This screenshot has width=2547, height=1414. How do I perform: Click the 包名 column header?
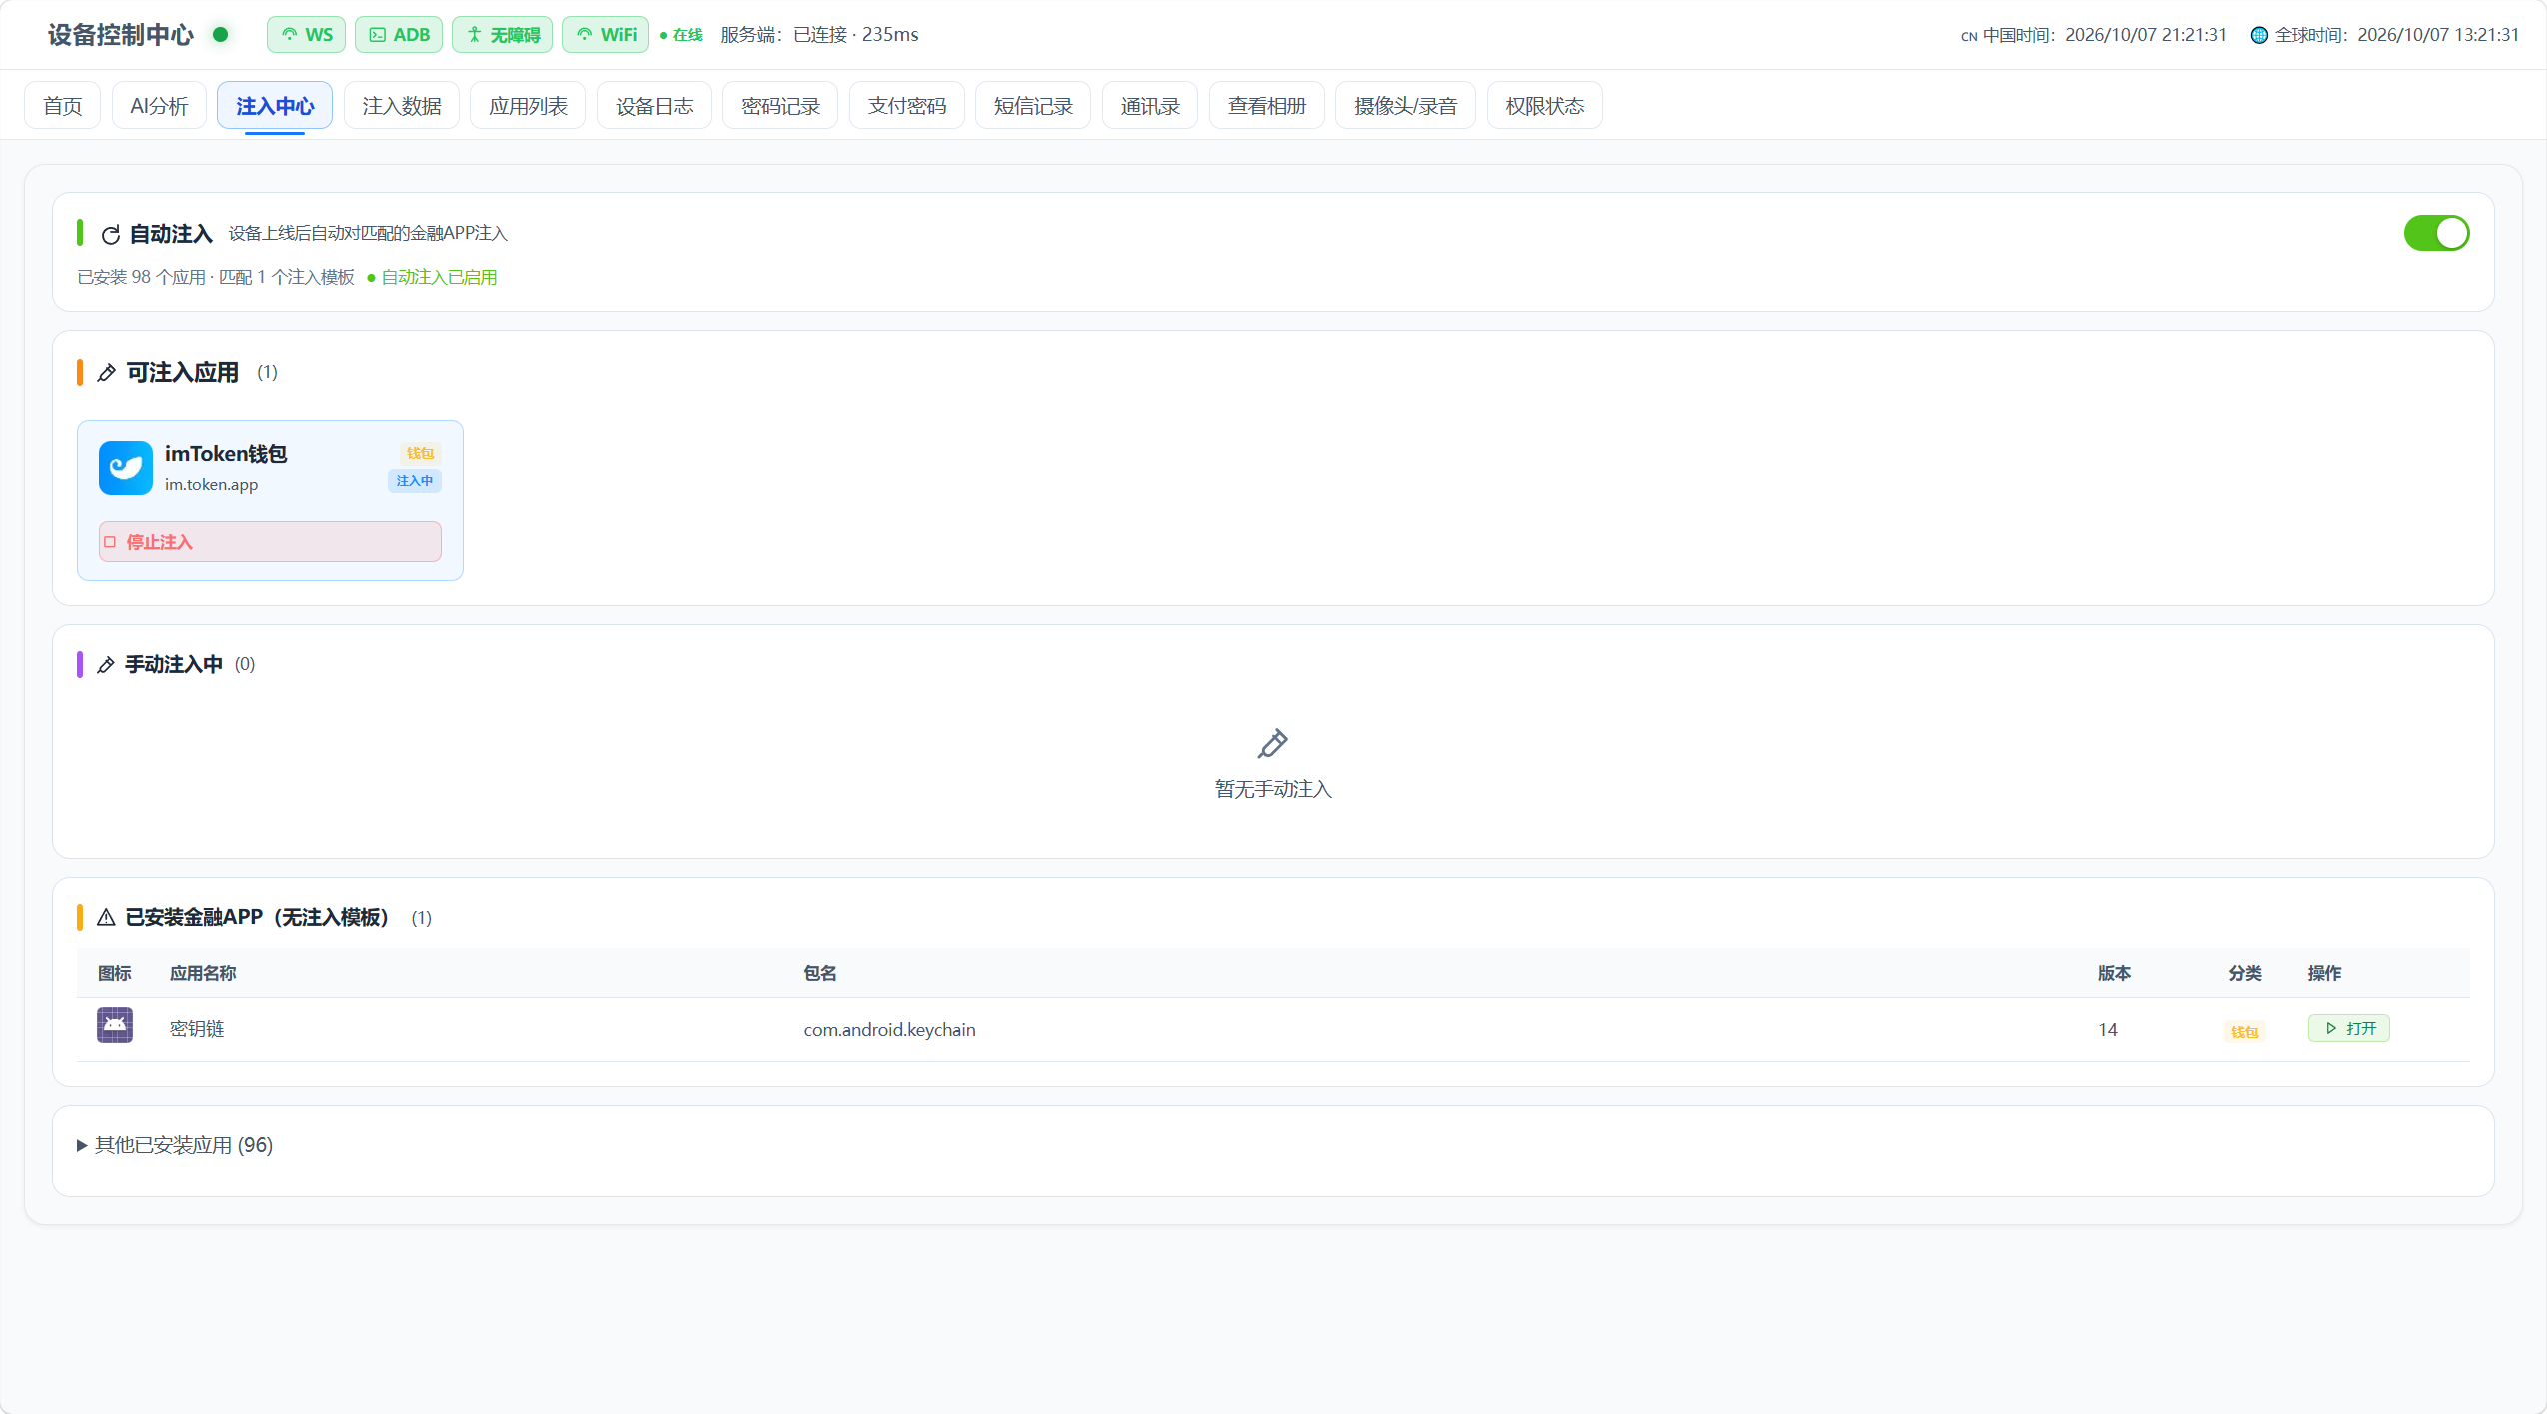click(820, 973)
